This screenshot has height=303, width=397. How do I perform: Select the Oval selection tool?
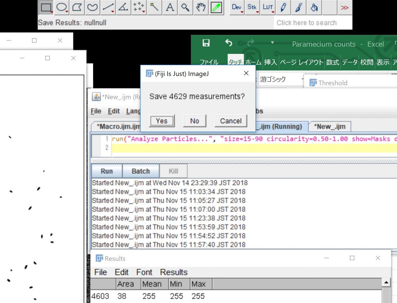(x=62, y=8)
